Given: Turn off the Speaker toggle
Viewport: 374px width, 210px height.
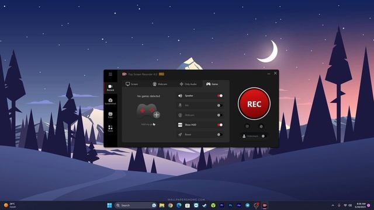Looking at the screenshot, I should [220, 96].
